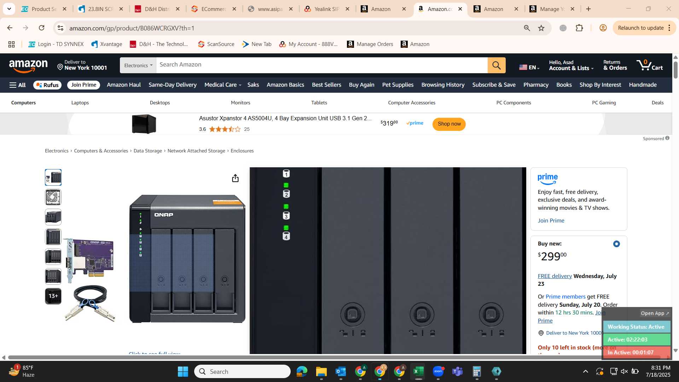The image size is (679, 382).
Task: Click the browser address bar URL
Action: pos(132,28)
